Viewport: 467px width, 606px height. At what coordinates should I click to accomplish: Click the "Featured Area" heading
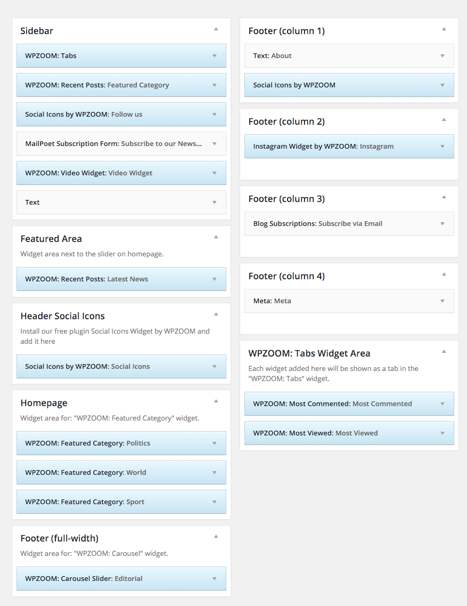point(51,239)
